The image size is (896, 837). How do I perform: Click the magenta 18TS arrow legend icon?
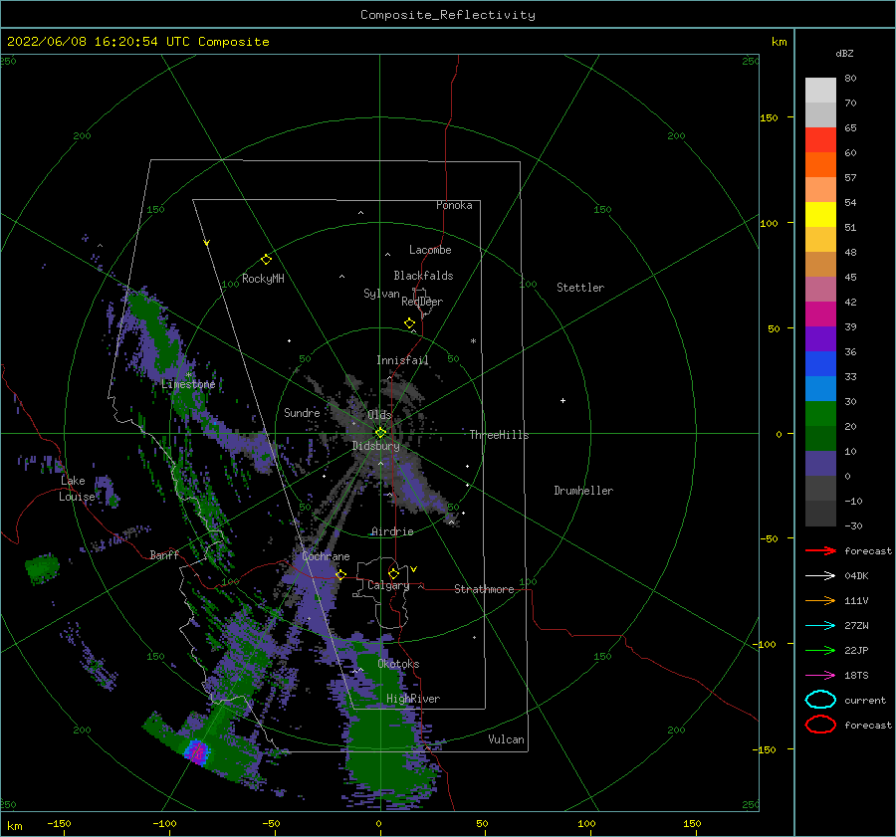(x=820, y=676)
